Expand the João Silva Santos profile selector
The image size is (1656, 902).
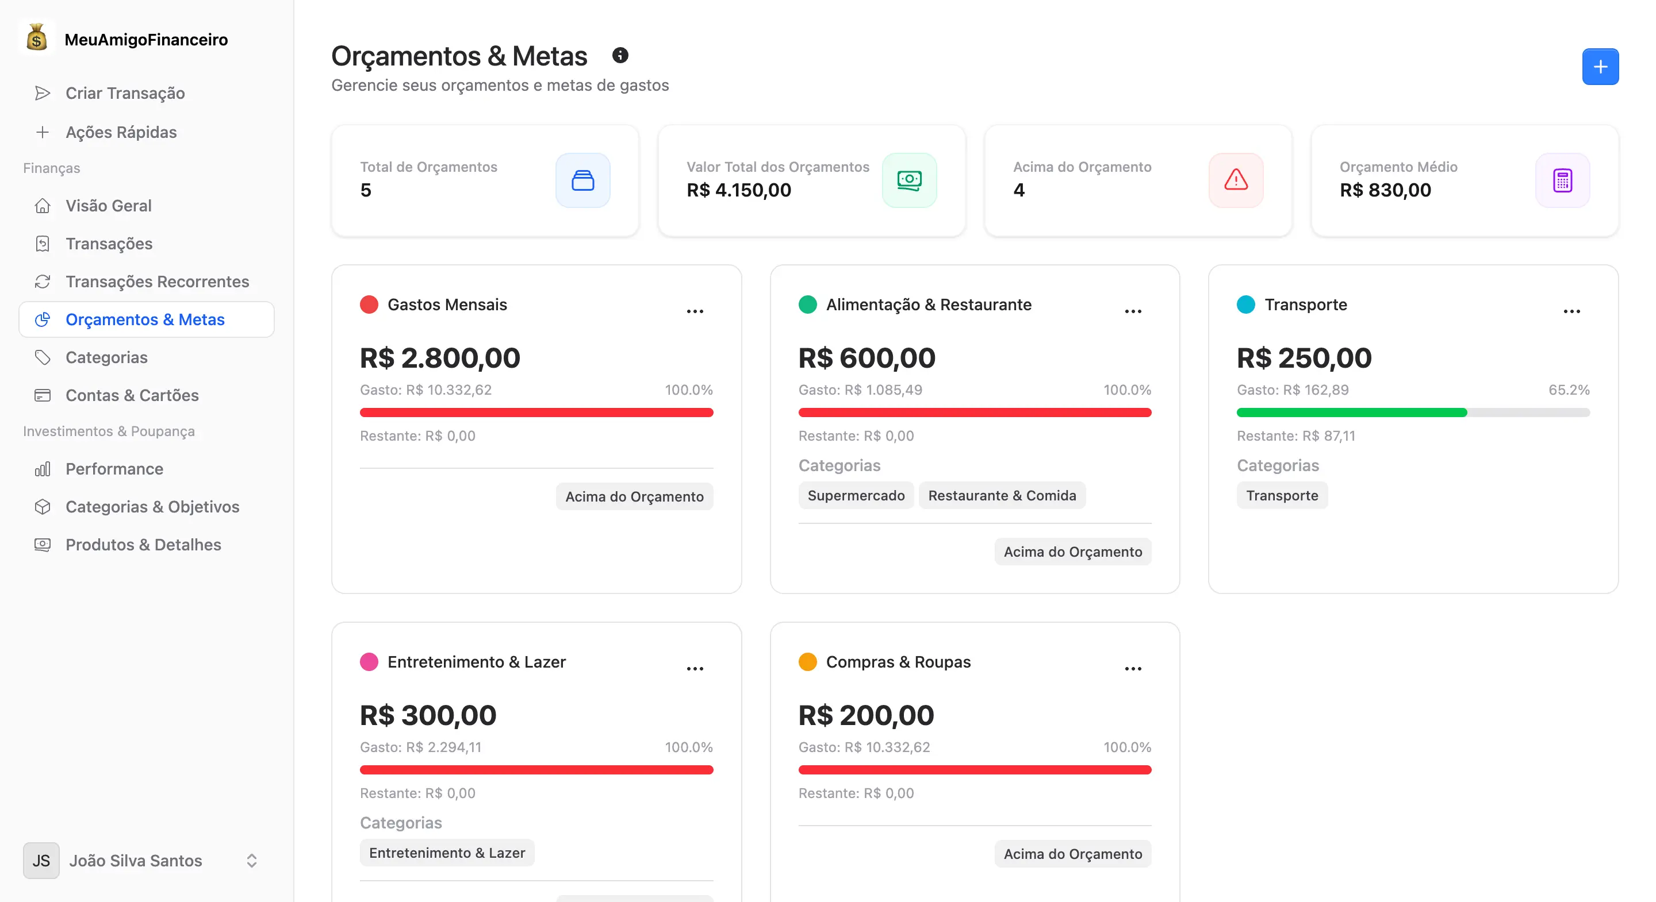pos(251,861)
